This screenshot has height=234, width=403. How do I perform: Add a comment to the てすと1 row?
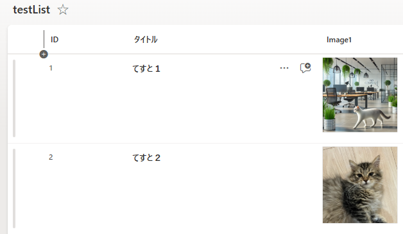tap(305, 68)
